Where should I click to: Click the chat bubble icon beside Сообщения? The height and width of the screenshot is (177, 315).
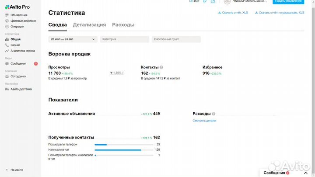pos(7,64)
